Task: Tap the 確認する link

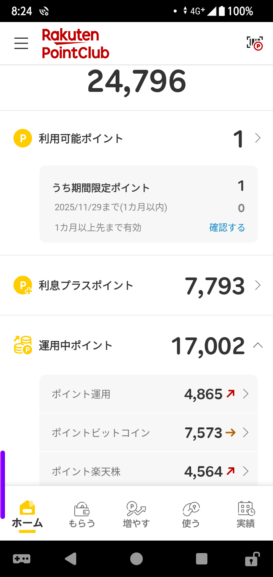Action: (227, 227)
